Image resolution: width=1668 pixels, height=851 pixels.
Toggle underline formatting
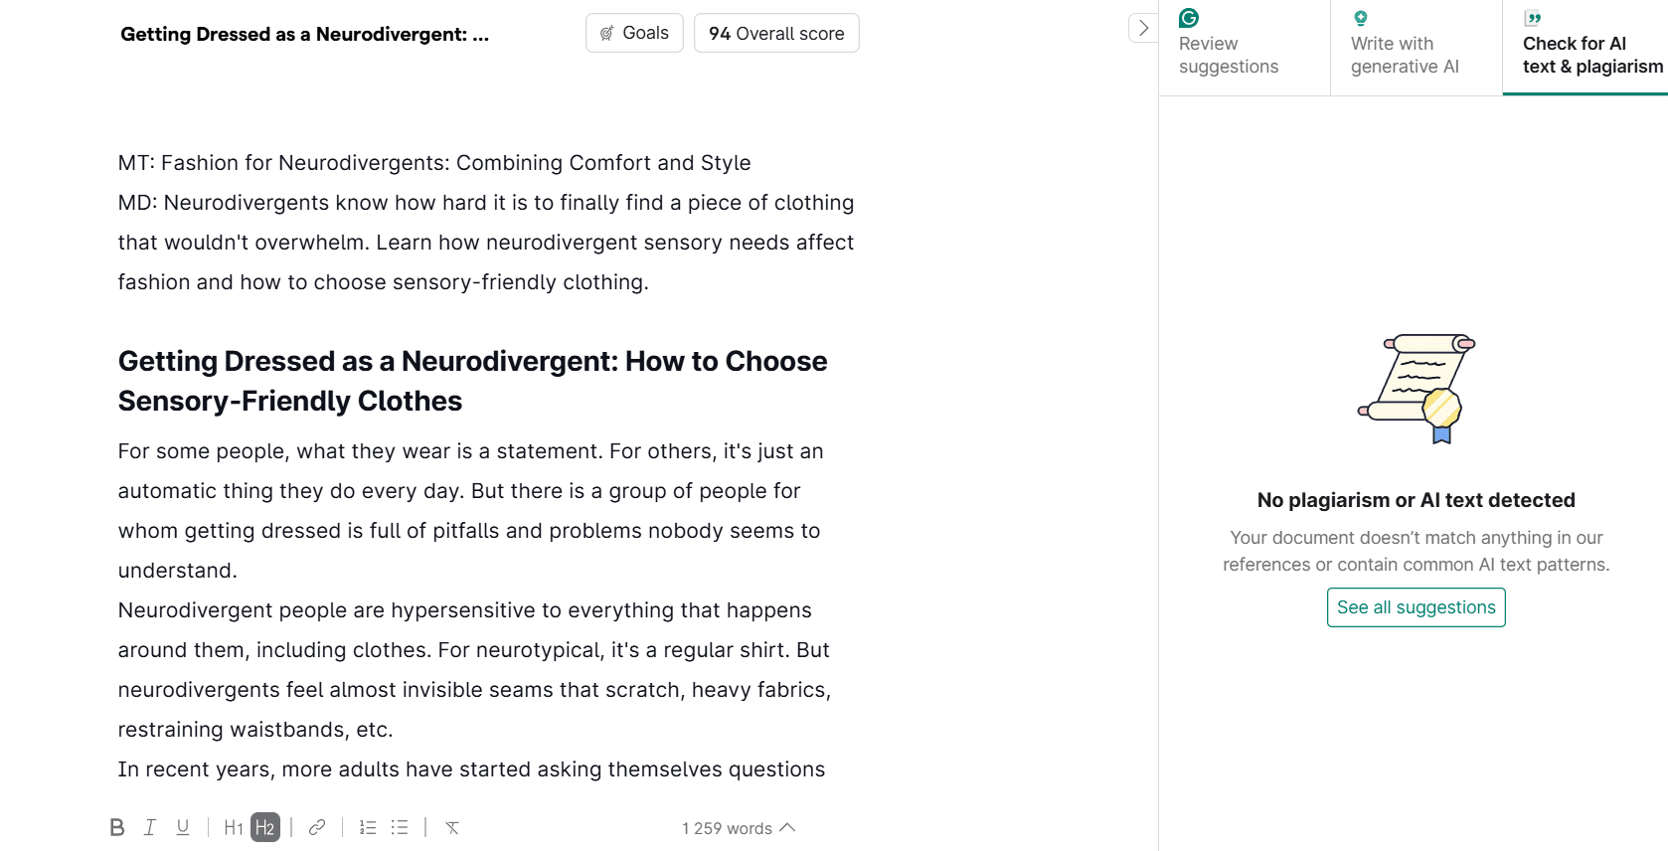point(183,827)
